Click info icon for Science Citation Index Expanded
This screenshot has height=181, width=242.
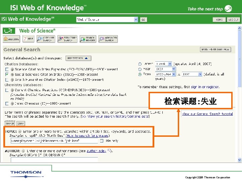pyautogui.click(x=12, y=69)
